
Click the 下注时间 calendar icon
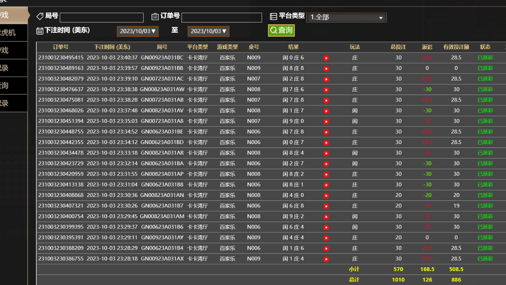[40, 31]
